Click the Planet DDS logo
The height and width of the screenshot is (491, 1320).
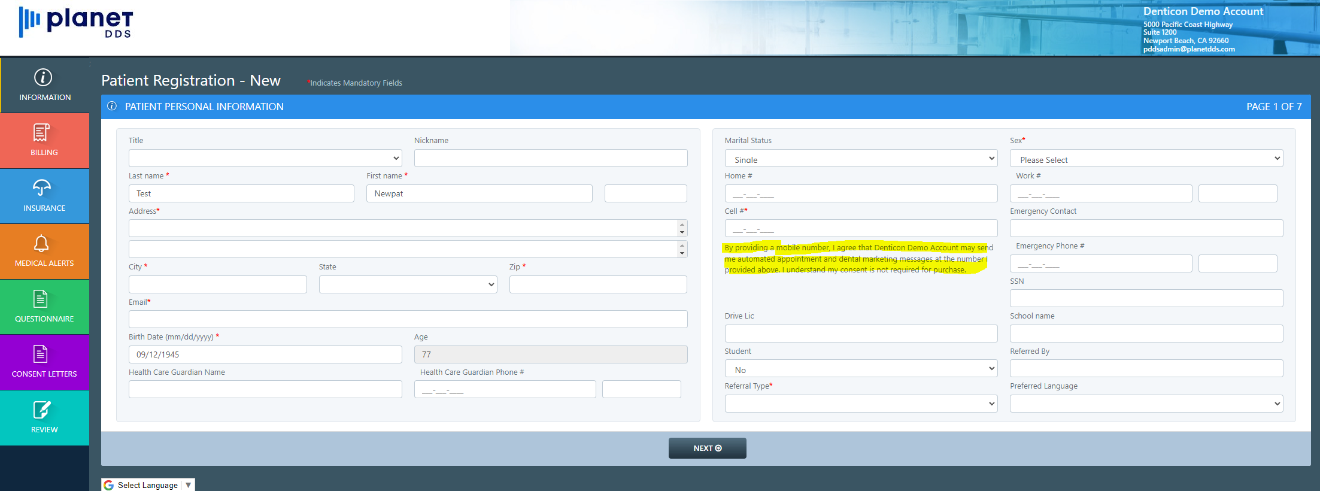(76, 22)
